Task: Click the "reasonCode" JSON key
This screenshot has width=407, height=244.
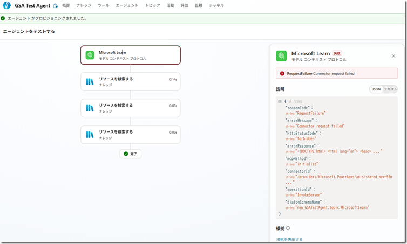Action: pos(297,108)
